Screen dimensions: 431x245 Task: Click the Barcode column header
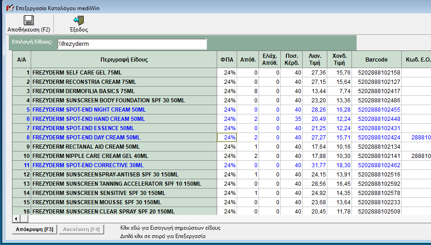pyautogui.click(x=377, y=60)
